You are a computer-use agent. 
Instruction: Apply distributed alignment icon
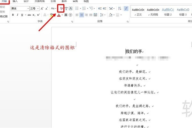(x=95, y=15)
